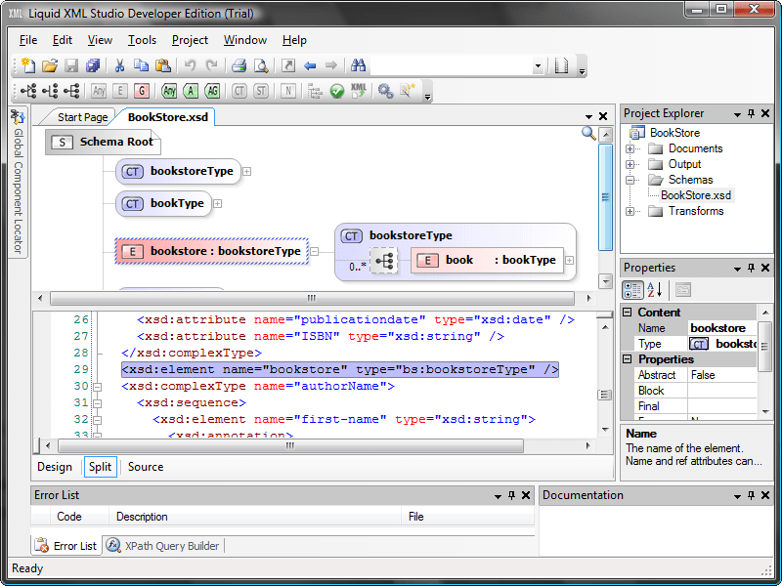Unpin the Error List panel
The image size is (782, 586).
click(x=511, y=495)
